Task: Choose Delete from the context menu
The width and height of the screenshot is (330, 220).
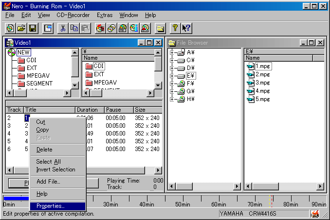Action: pyautogui.click(x=57, y=150)
